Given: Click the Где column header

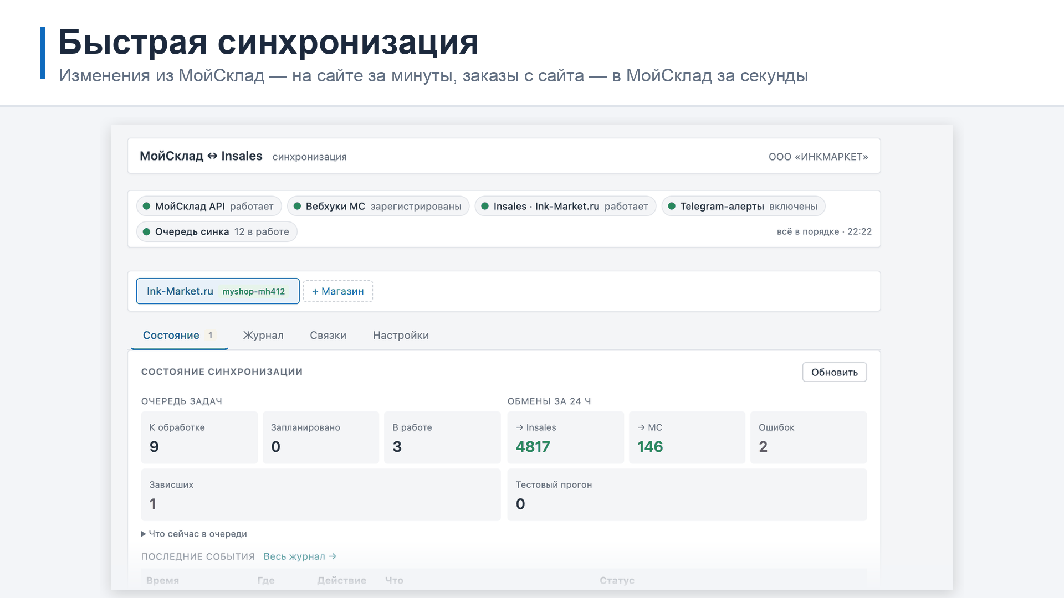Looking at the screenshot, I should (266, 580).
